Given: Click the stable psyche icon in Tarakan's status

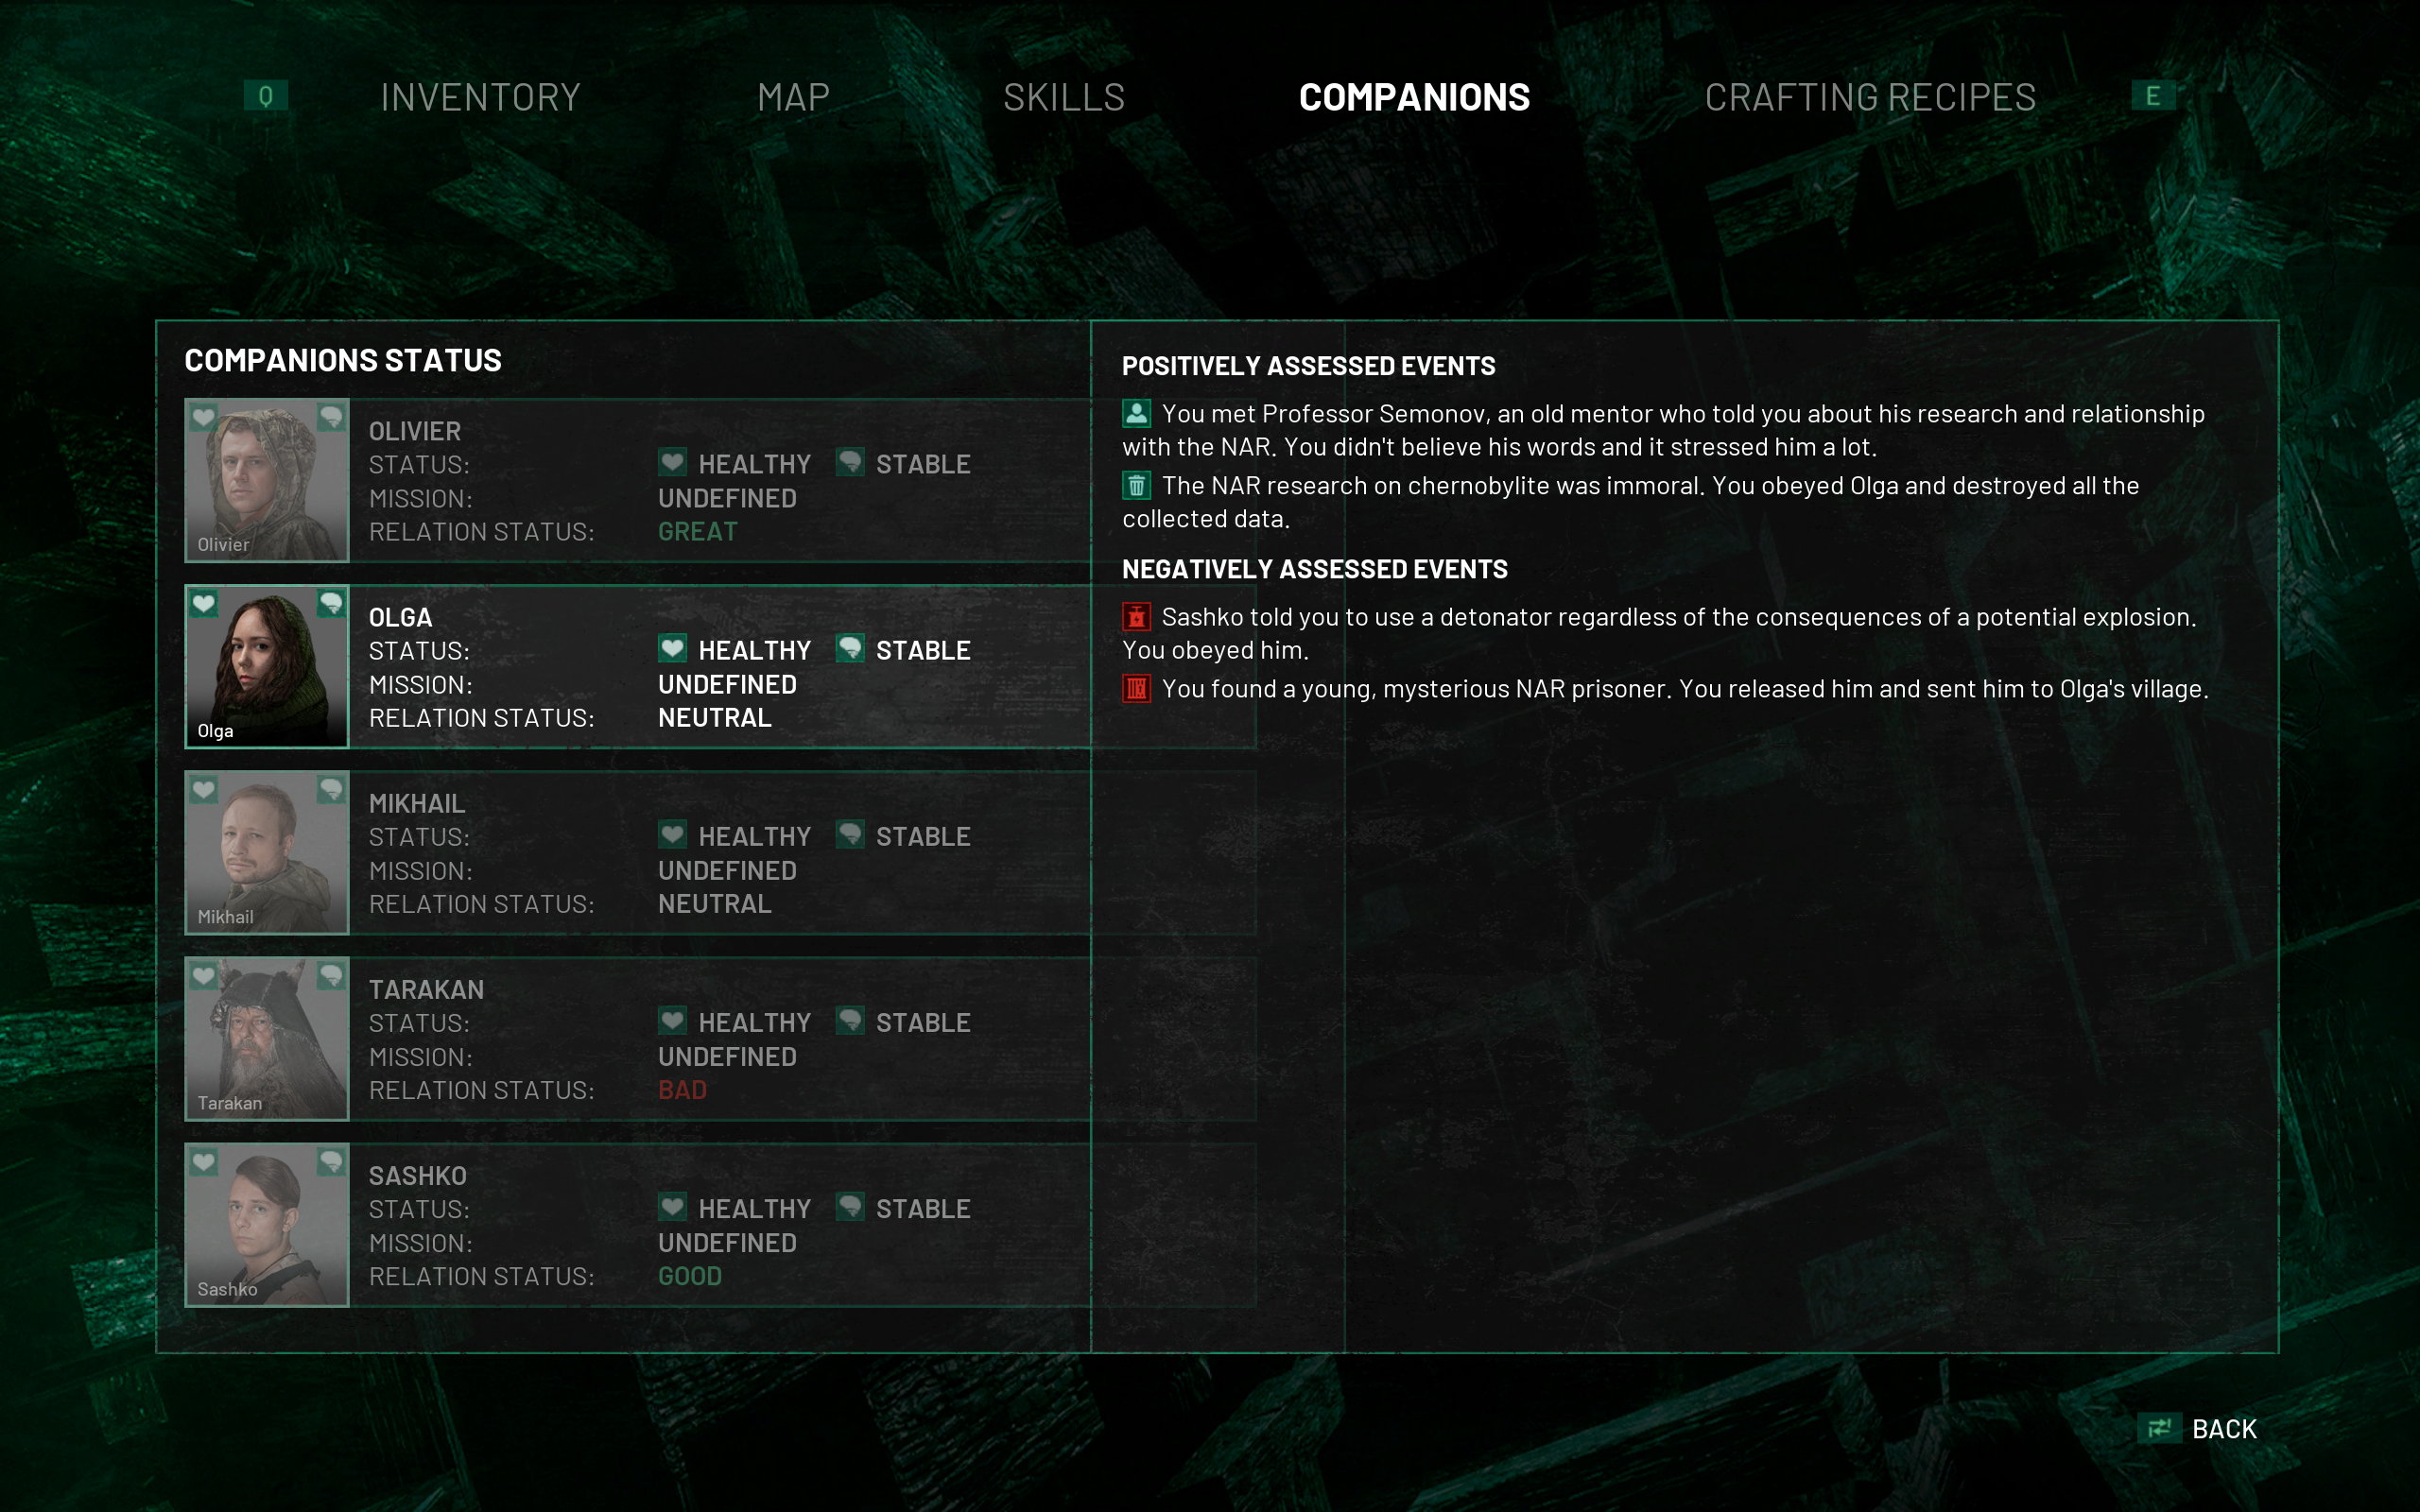Looking at the screenshot, I should tap(850, 1020).
